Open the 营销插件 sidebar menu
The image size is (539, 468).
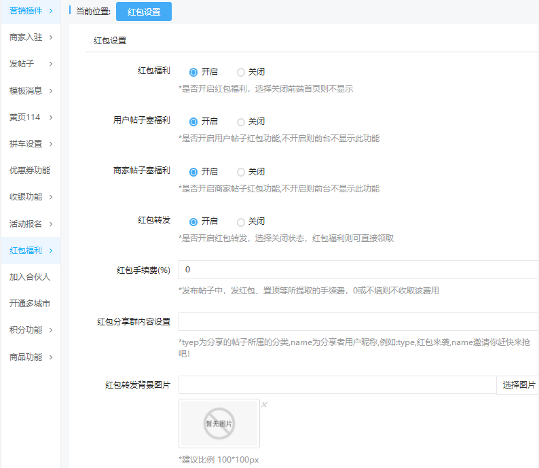[31, 11]
